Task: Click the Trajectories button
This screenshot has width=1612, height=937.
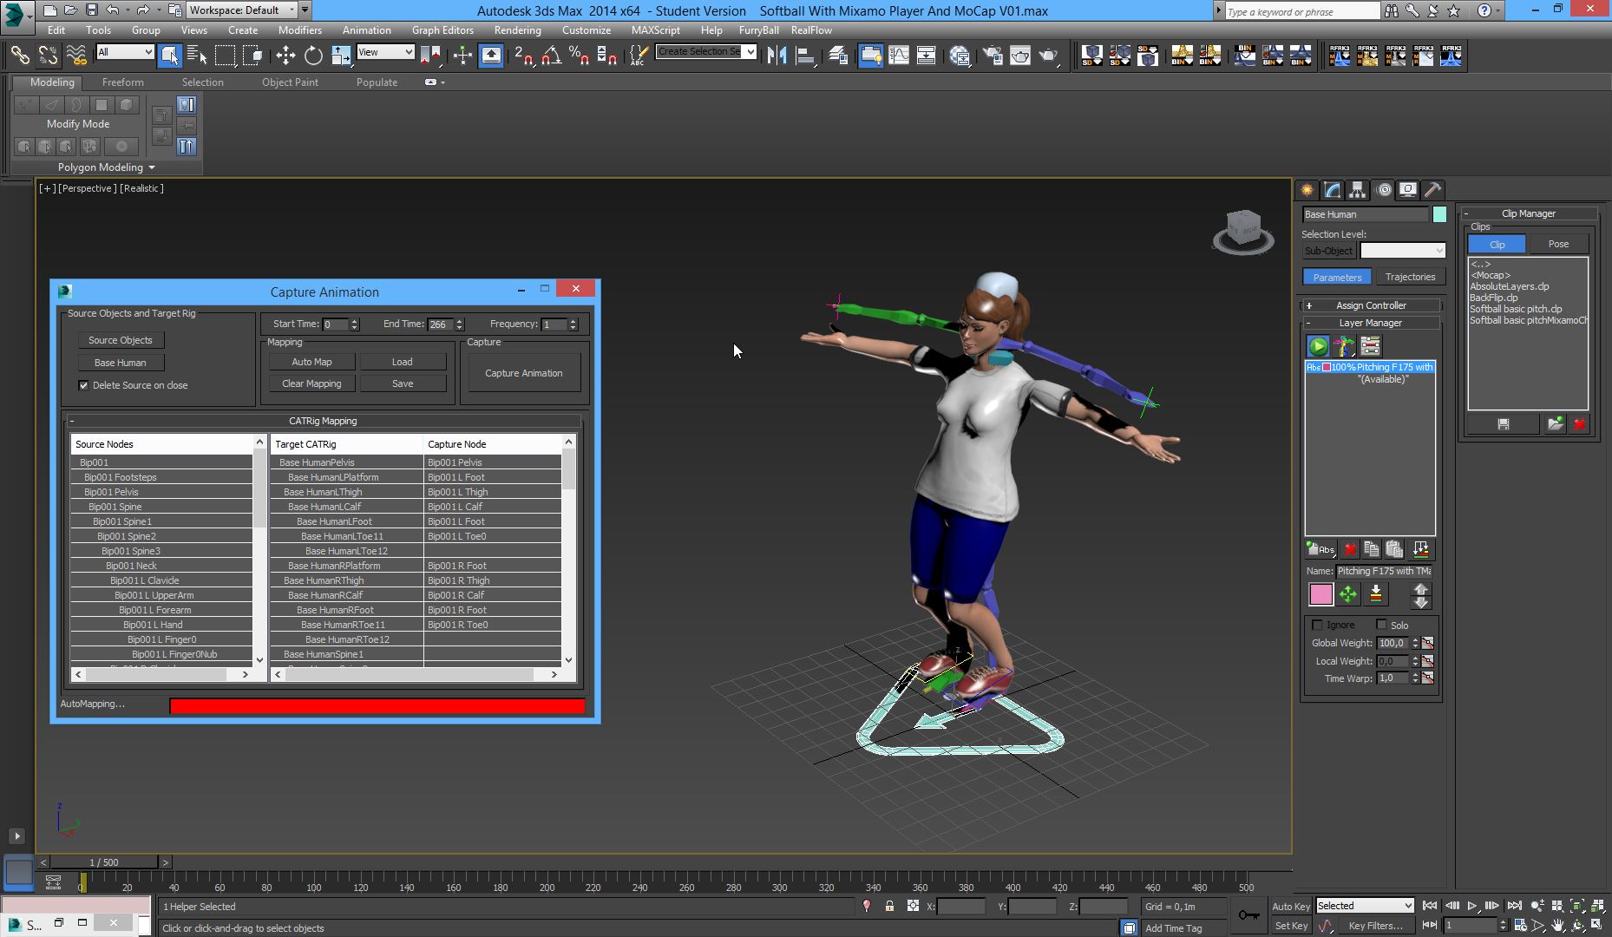Action: tap(1410, 277)
